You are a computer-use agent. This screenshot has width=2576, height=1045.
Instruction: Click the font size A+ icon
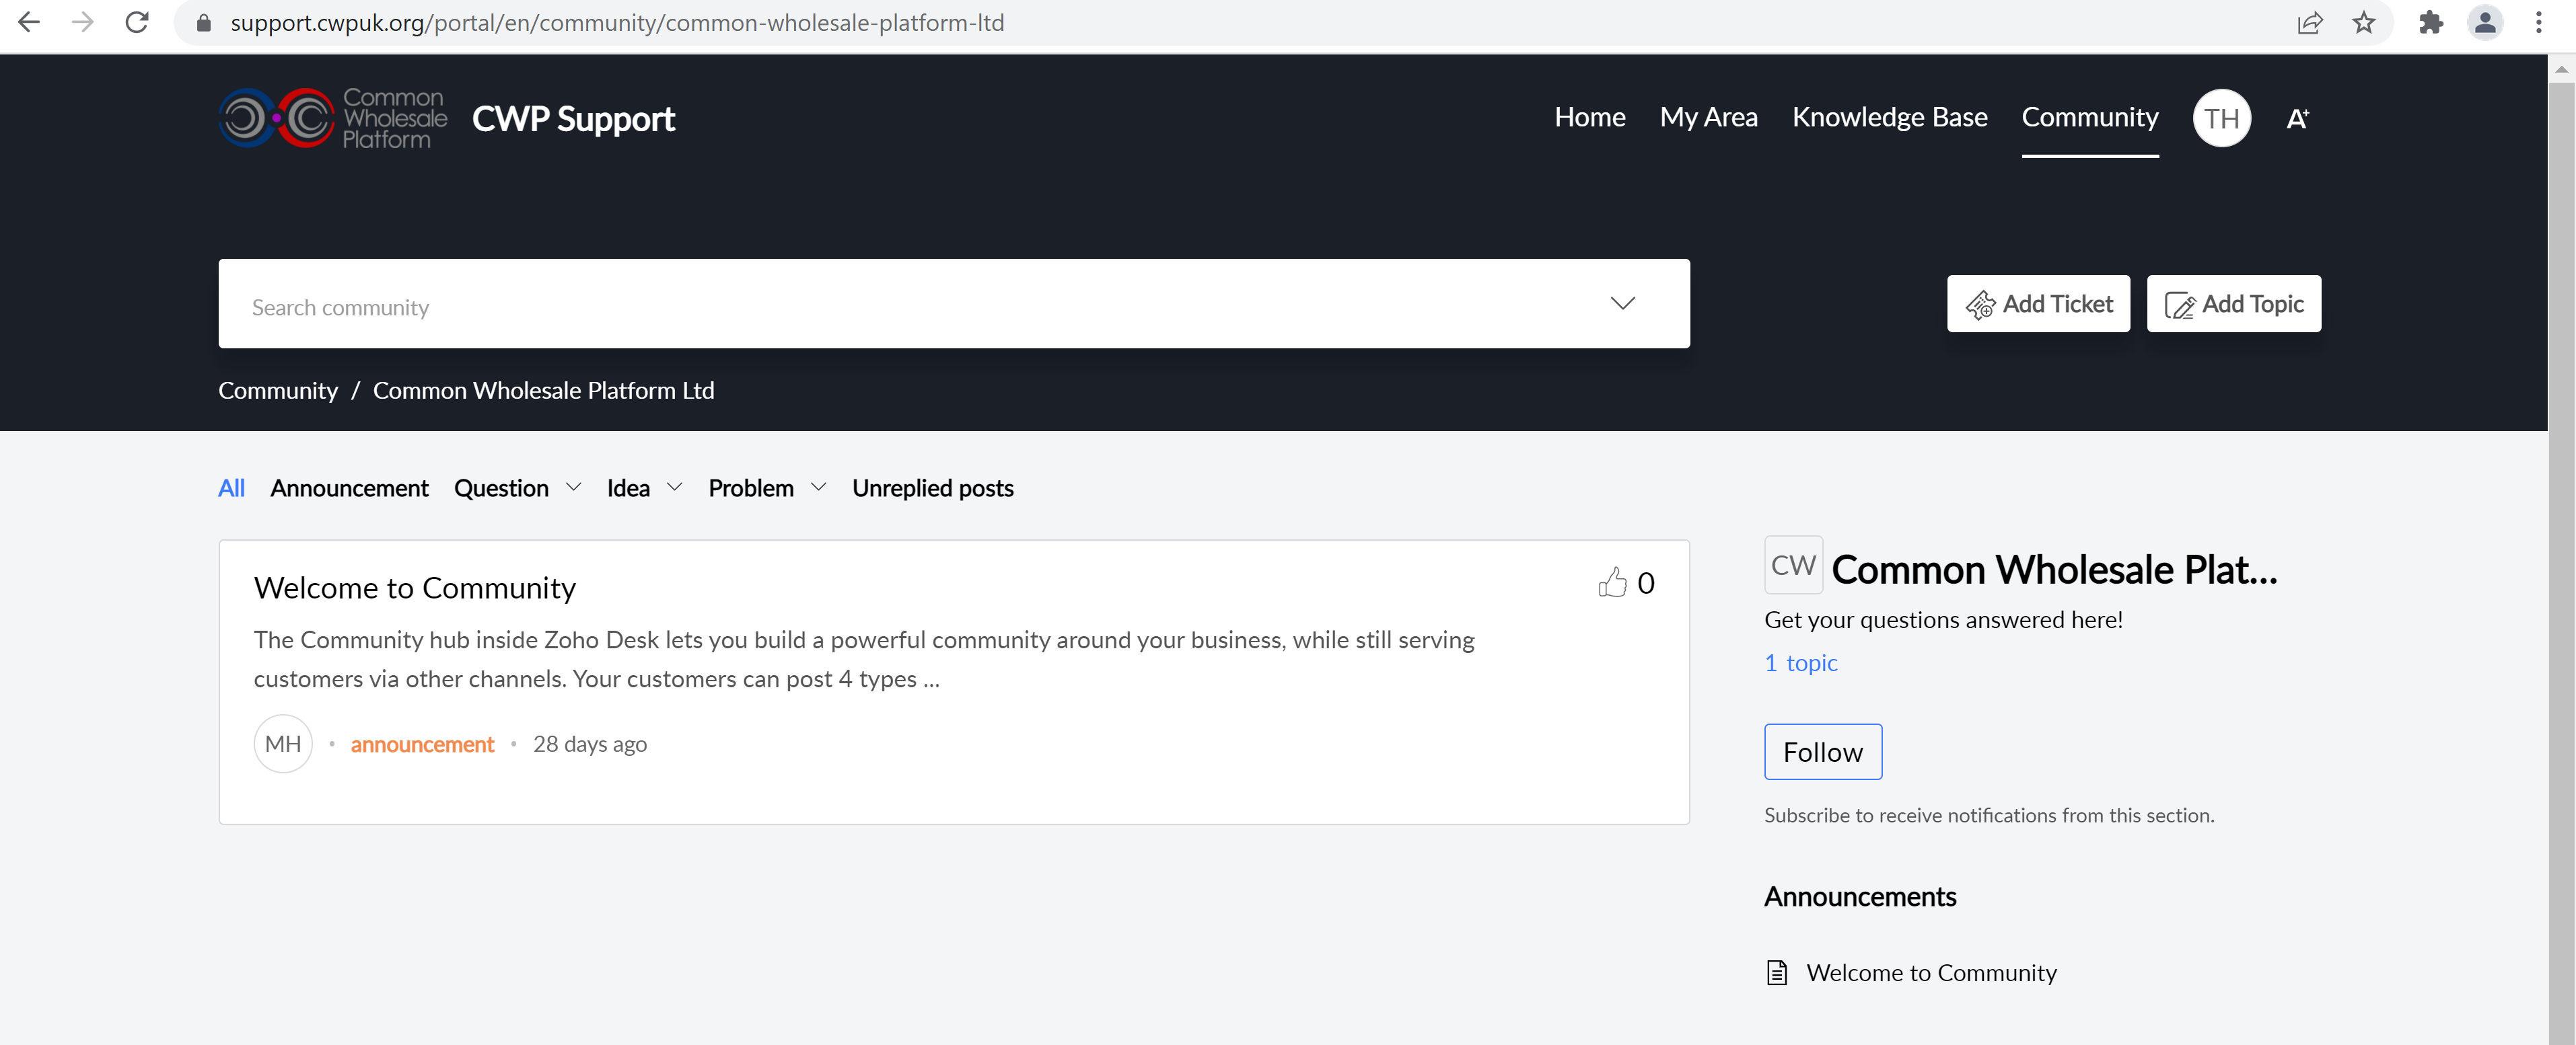point(2297,119)
